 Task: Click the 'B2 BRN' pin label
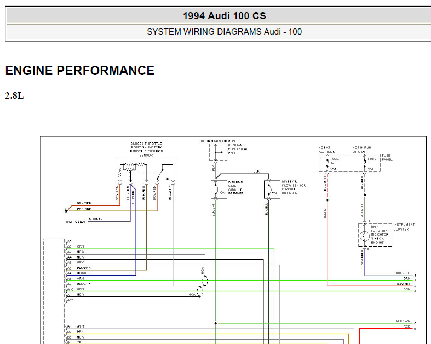point(76,332)
